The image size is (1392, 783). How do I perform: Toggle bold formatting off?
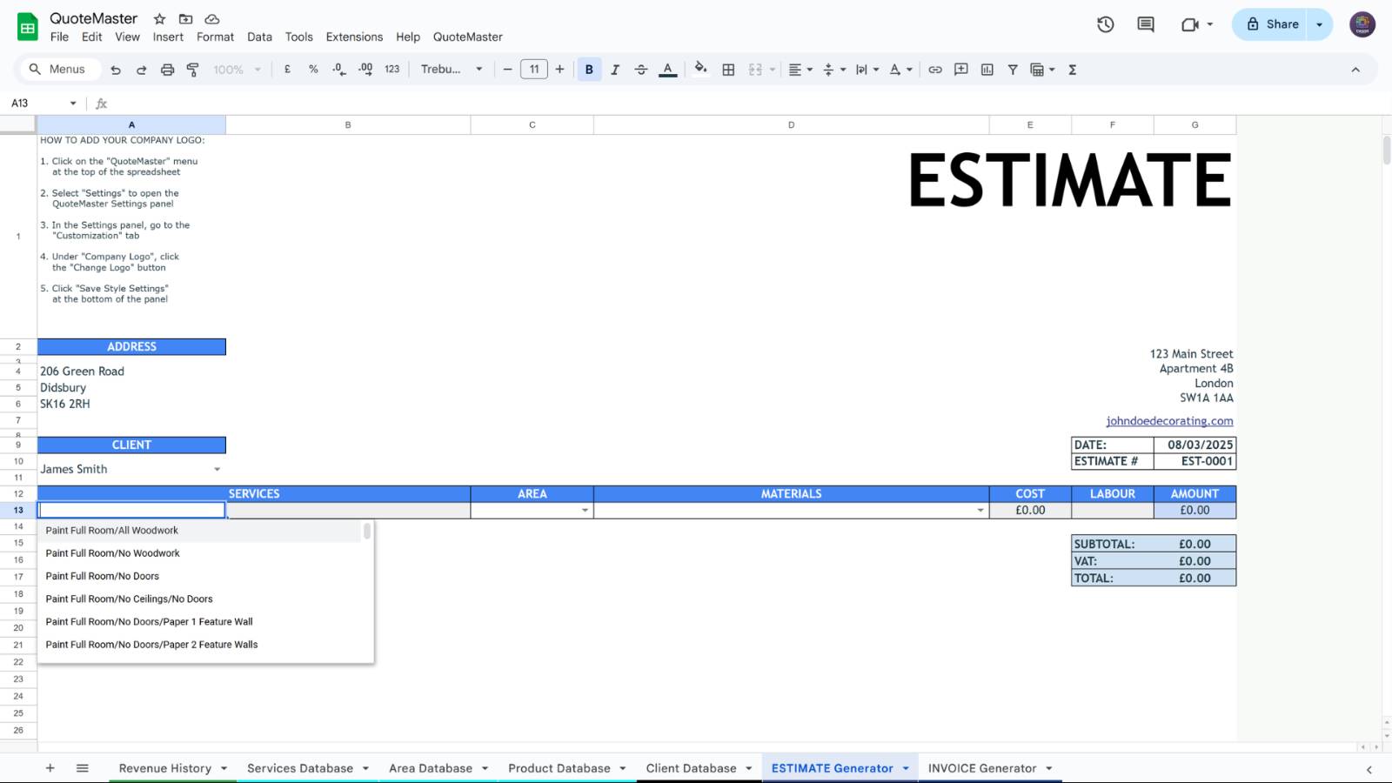[590, 69]
